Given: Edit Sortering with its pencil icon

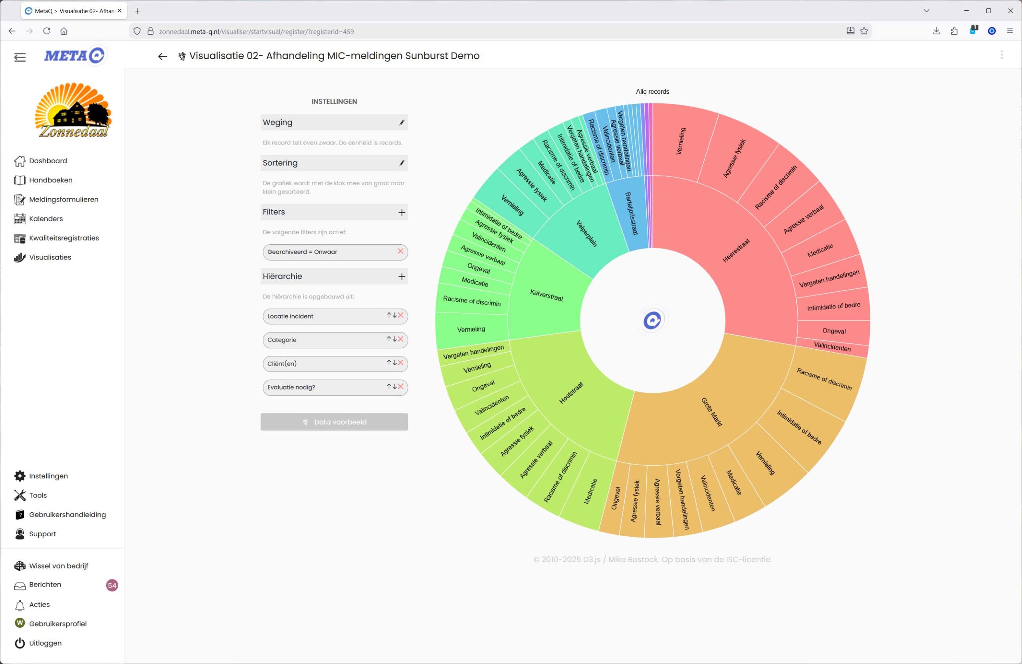Looking at the screenshot, I should click(402, 163).
